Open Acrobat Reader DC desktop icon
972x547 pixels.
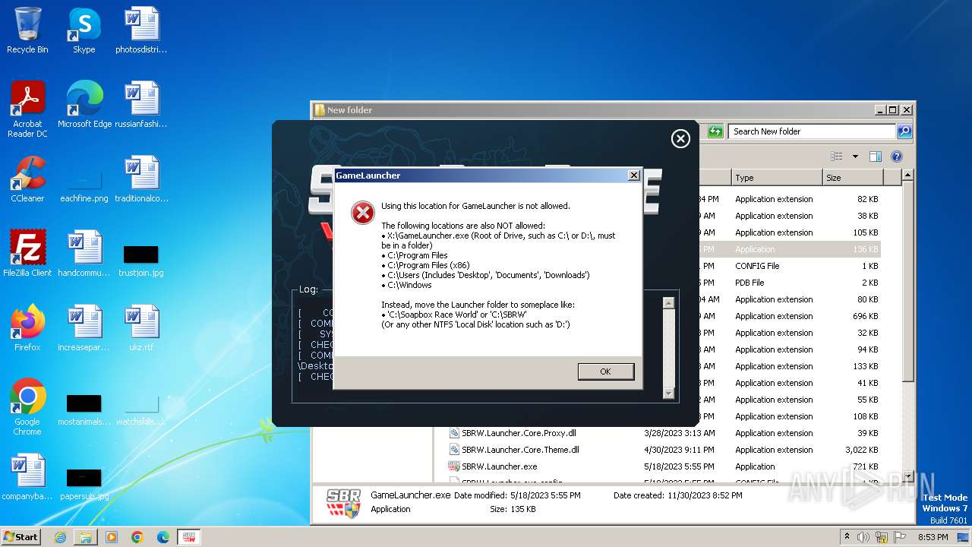27,109
